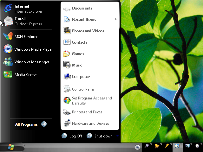The height and width of the screenshot is (152, 203).
Task: Open the Music folder
Action: coord(73,65)
